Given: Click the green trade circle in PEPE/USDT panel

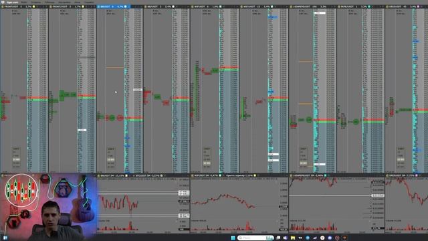Looking at the screenshot, I should [x=356, y=122].
